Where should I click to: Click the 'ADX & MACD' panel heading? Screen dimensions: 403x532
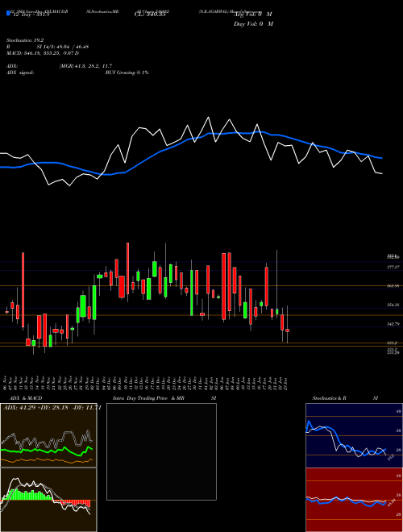point(26,398)
